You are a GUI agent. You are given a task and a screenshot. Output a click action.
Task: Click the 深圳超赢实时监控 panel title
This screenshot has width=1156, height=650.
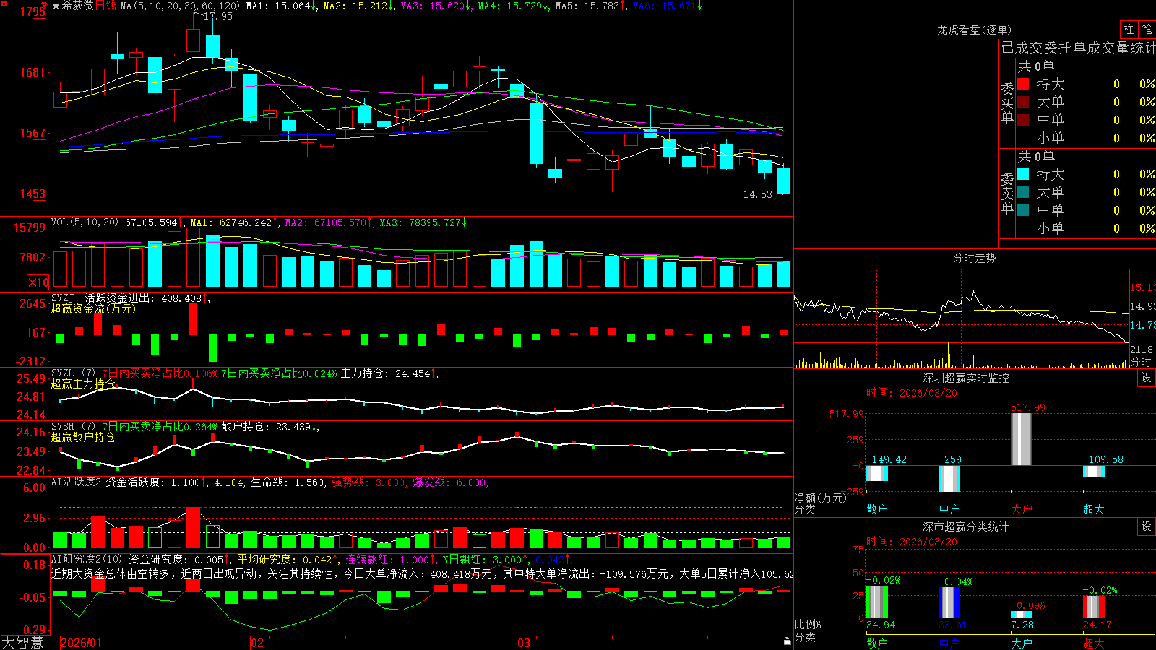click(x=966, y=378)
